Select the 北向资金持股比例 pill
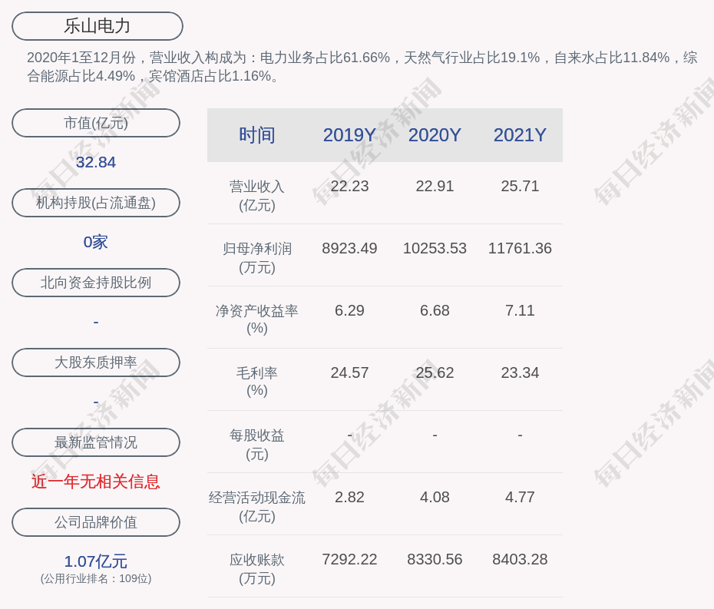The image size is (714, 609). (x=96, y=283)
